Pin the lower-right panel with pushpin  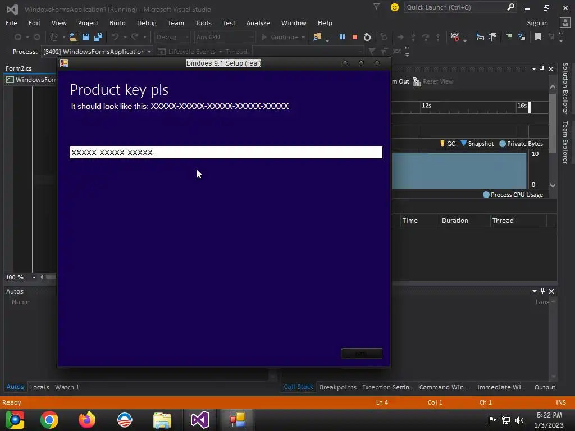[x=543, y=291]
